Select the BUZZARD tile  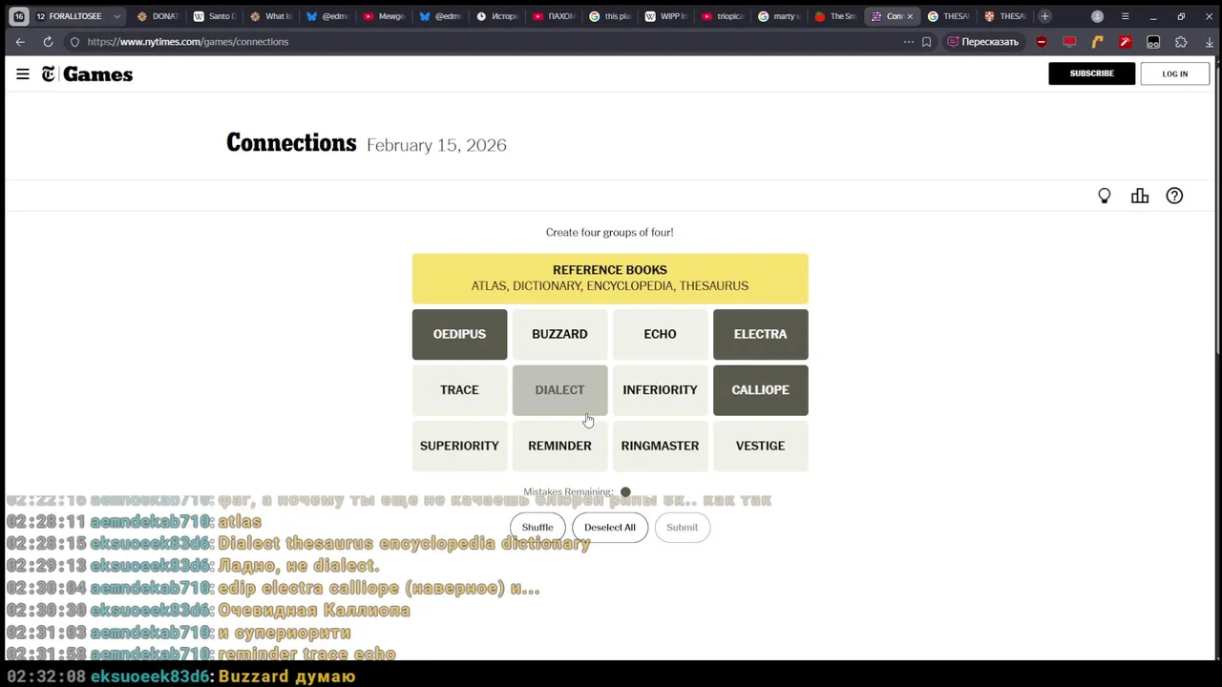559,334
